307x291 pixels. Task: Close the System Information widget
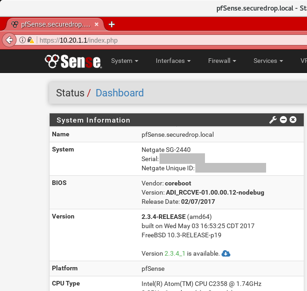click(x=293, y=120)
